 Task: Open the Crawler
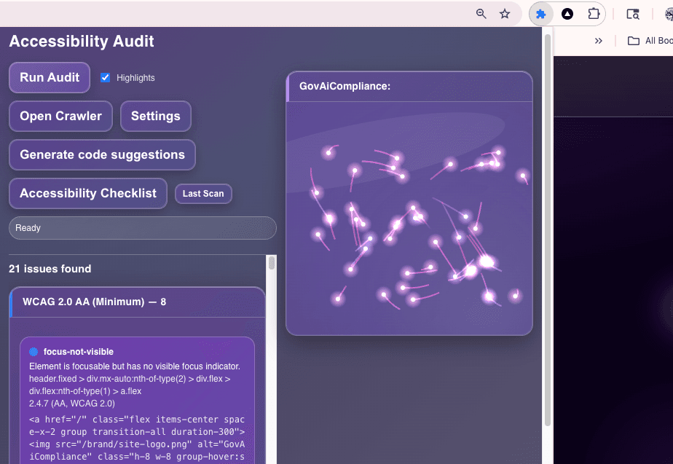[x=60, y=116]
